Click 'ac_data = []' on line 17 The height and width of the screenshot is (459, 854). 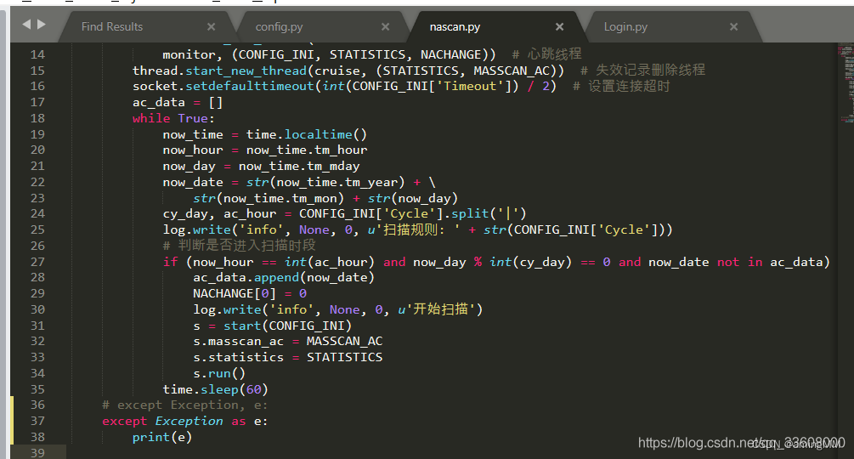178,102
